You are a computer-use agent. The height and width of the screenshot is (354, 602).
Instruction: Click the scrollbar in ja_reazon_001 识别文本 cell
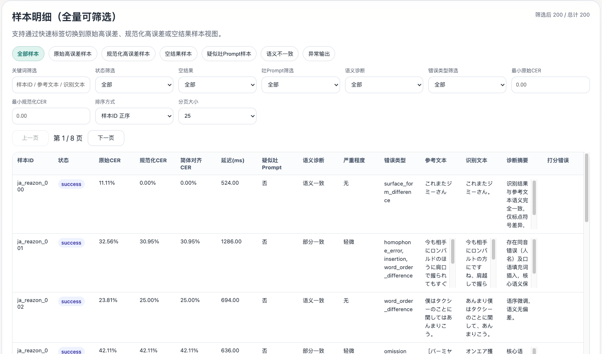[493, 249]
